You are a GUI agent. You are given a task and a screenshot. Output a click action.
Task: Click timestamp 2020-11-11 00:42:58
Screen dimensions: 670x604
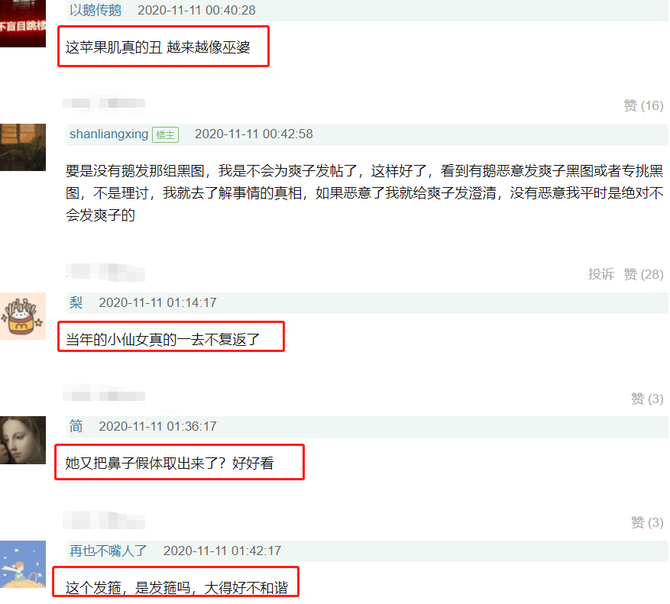pos(254,134)
